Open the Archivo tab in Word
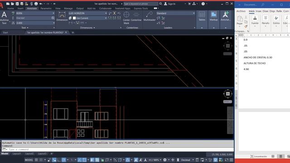290x163 pixels. click(241, 11)
